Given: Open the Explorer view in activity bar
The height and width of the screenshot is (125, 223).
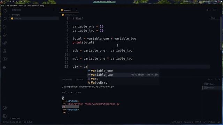Looking at the screenshot, I should [5, 11].
